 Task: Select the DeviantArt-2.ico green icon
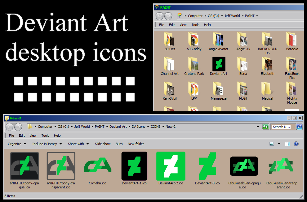pyautogui.click(x=171, y=166)
